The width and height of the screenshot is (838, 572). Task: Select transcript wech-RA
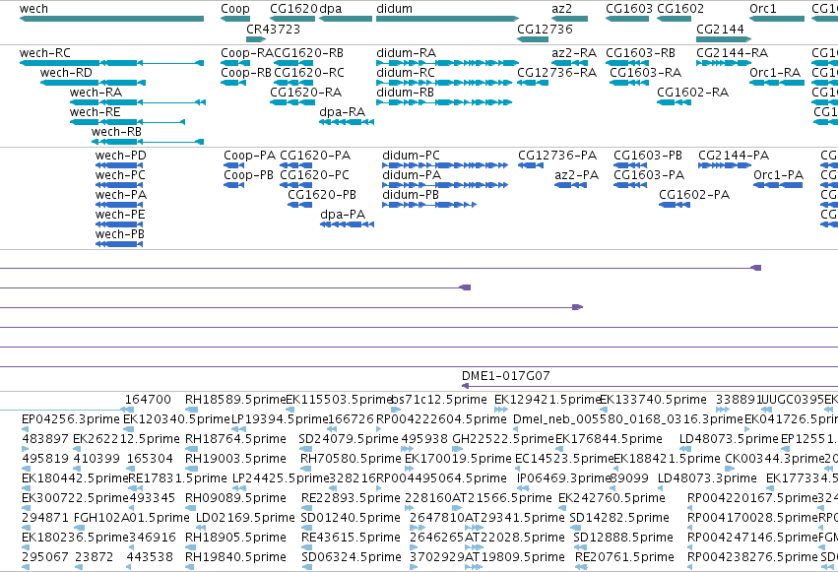coord(138,102)
